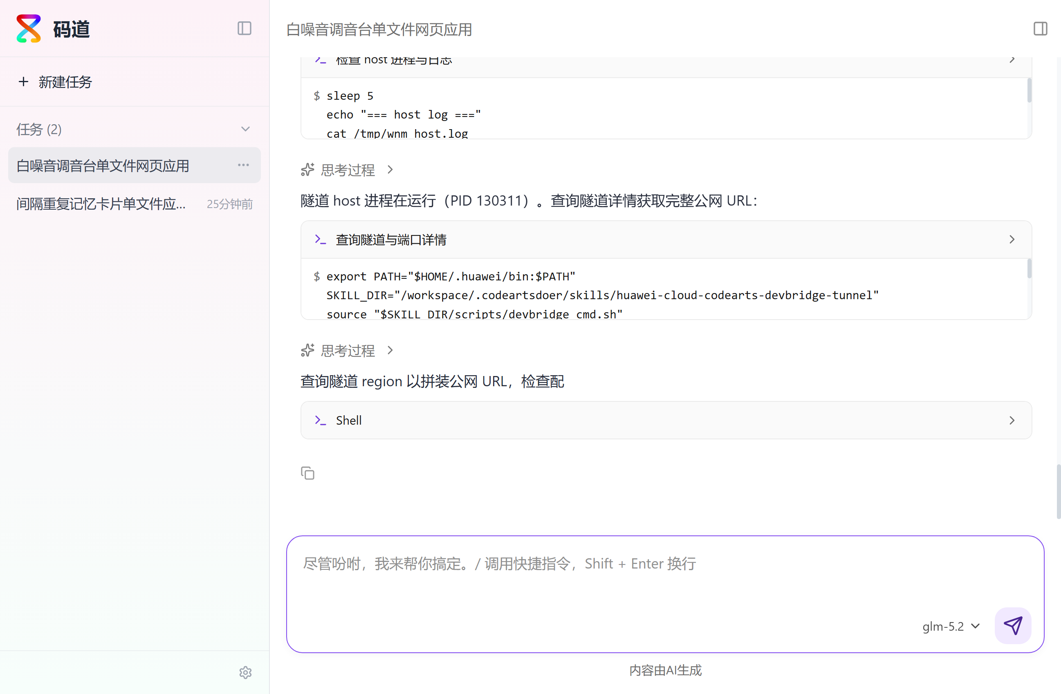Image resolution: width=1061 pixels, height=694 pixels.
Task: Click the main chat scrollbar thumb
Action: click(x=1058, y=491)
